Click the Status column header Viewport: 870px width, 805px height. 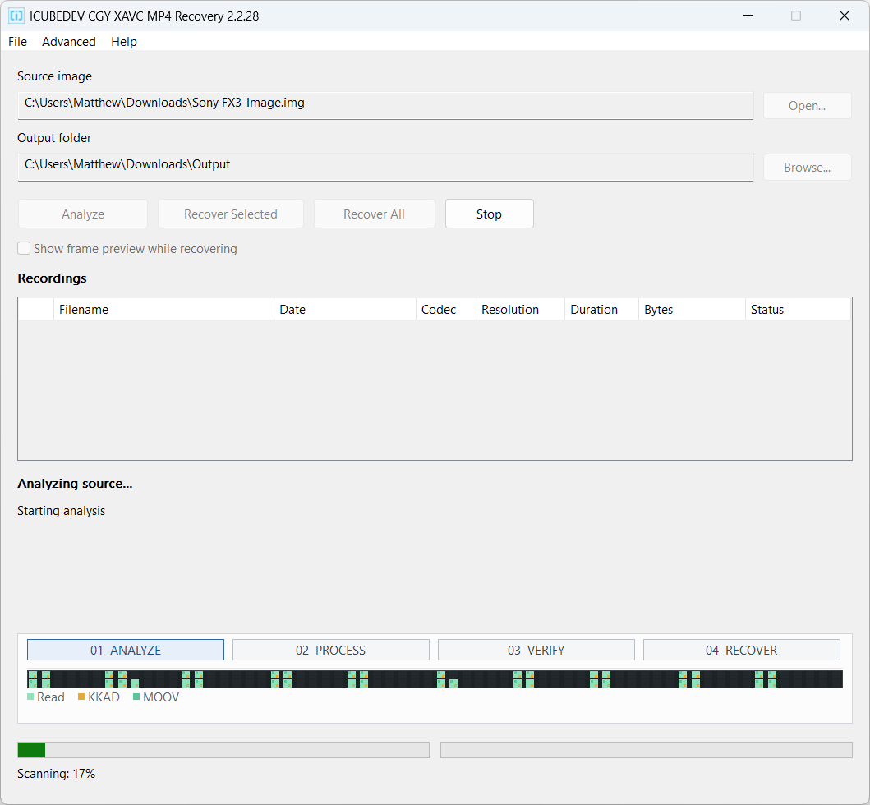coord(798,309)
